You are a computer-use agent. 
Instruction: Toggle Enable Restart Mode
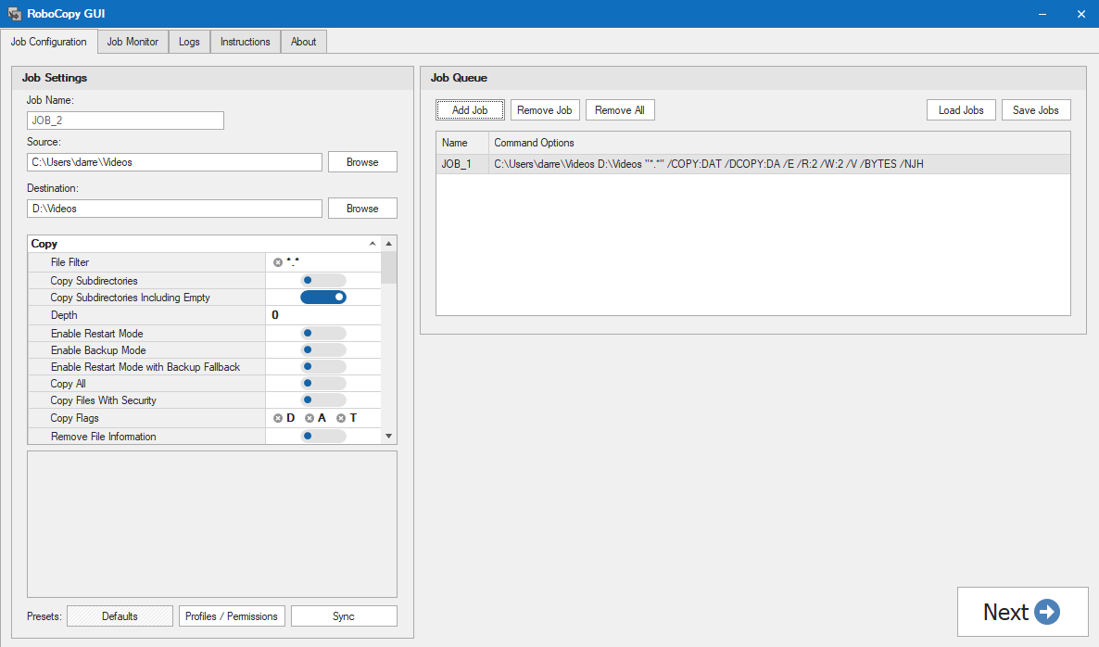click(x=322, y=333)
